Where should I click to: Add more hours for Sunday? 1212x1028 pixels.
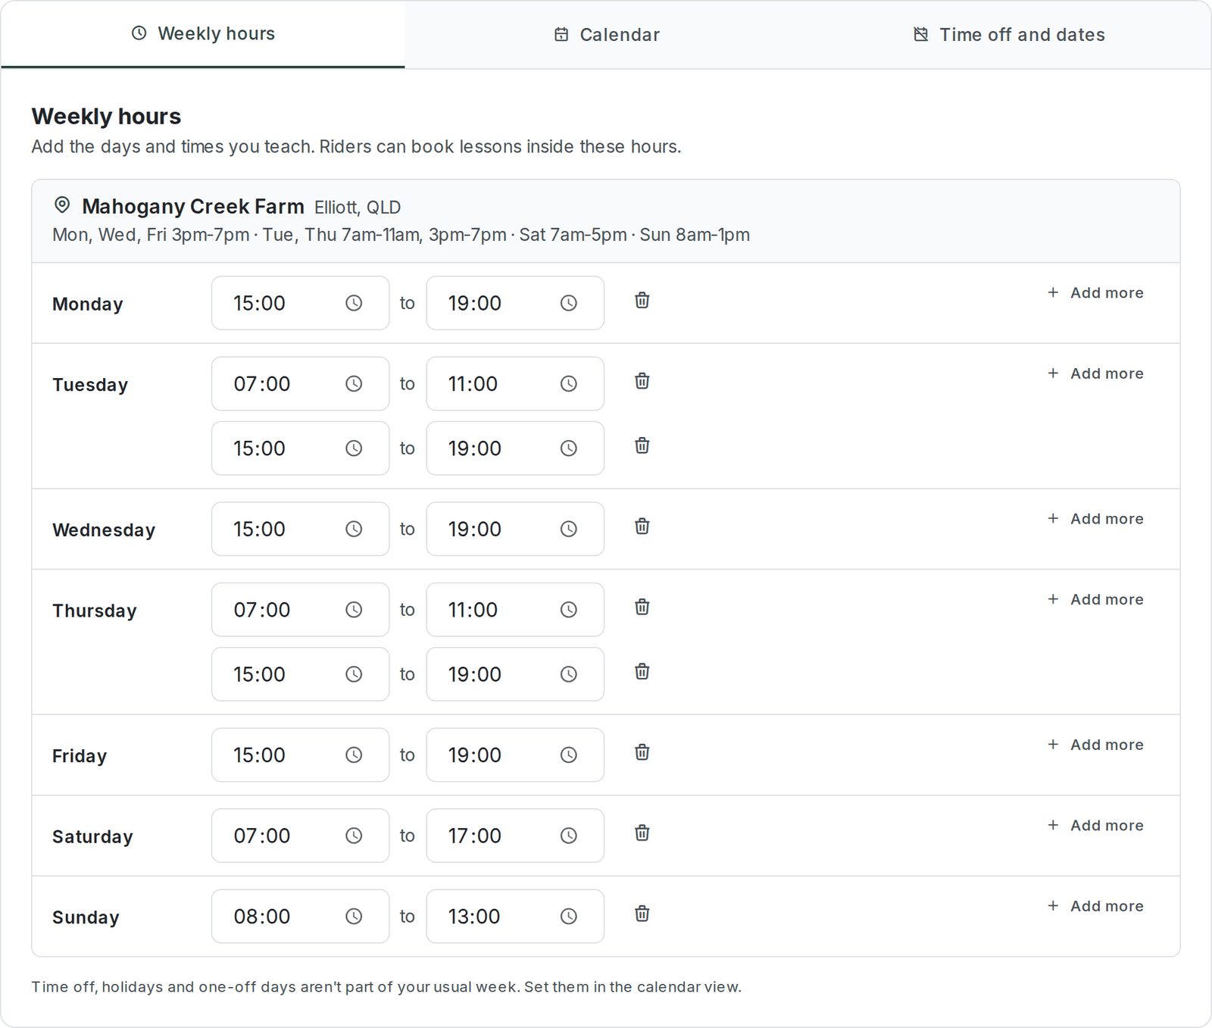click(x=1095, y=906)
